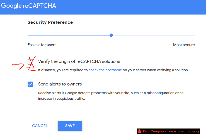Click slider track near 'Most secure' end
The width and height of the screenshot is (206, 138).
click(x=190, y=35)
